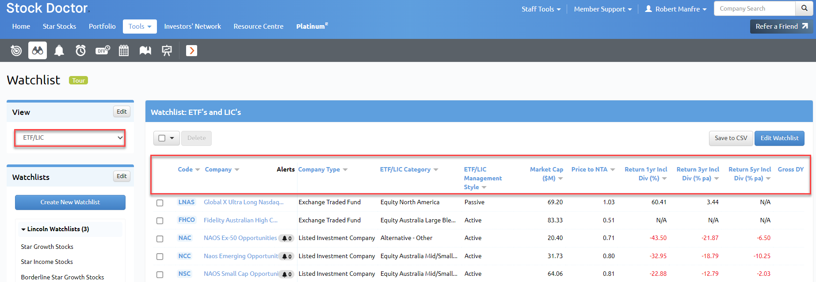Click the orange chevron toolbar arrow
The image size is (816, 282).
coord(191,51)
